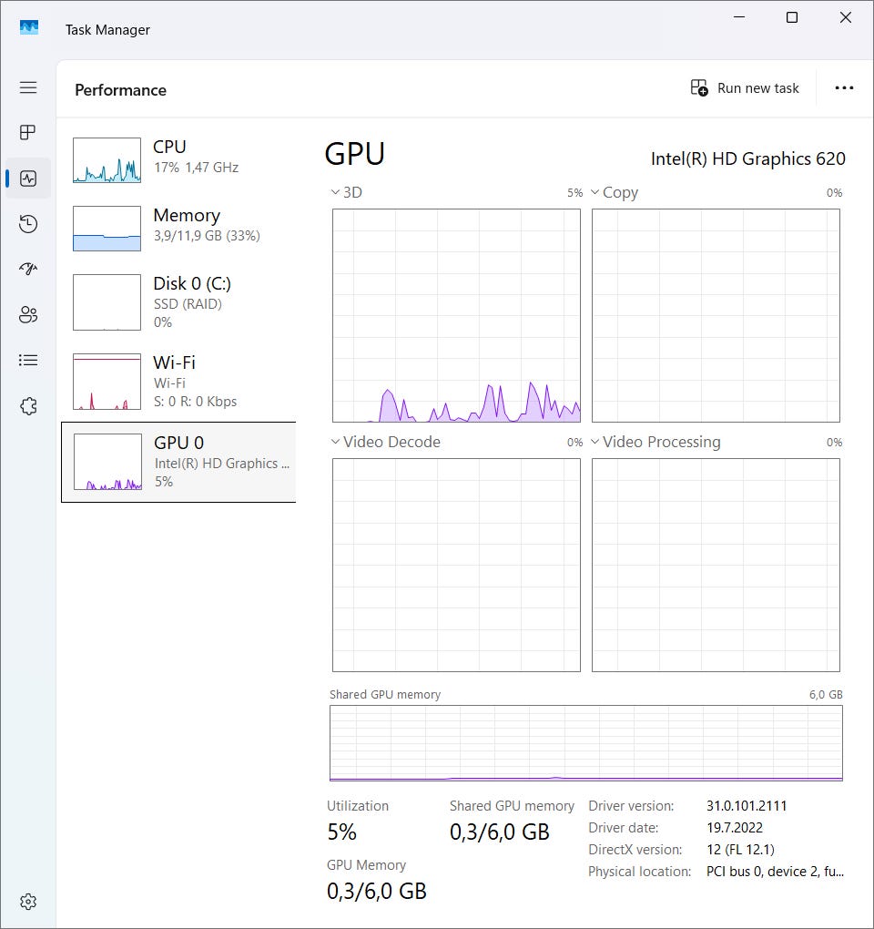Click the Performance page heading

click(x=120, y=90)
